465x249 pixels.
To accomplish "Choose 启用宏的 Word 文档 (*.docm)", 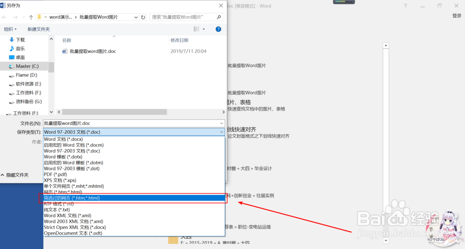I will pos(134,145).
